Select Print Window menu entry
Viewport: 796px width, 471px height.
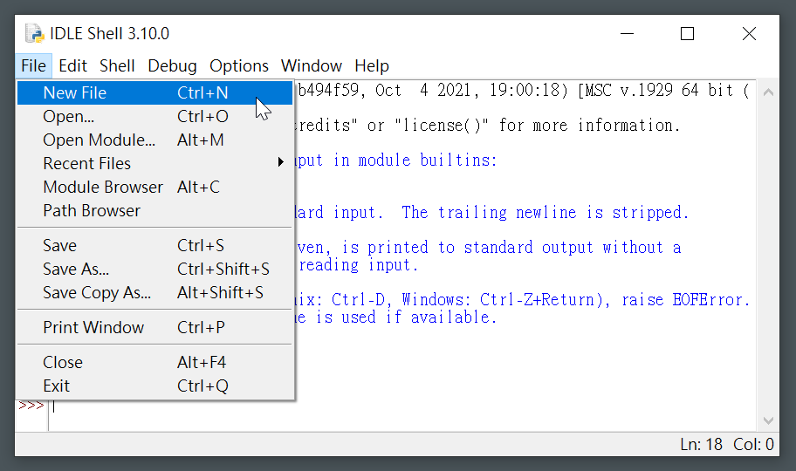(x=154, y=327)
